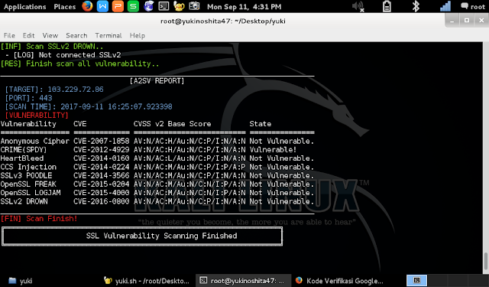This screenshot has height=287, width=489.
Task: Click the SSL Vulnerability Scanning Finished box
Action: (x=142, y=236)
